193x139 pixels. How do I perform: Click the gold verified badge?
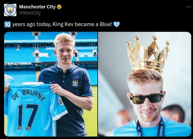(x=59, y=7)
